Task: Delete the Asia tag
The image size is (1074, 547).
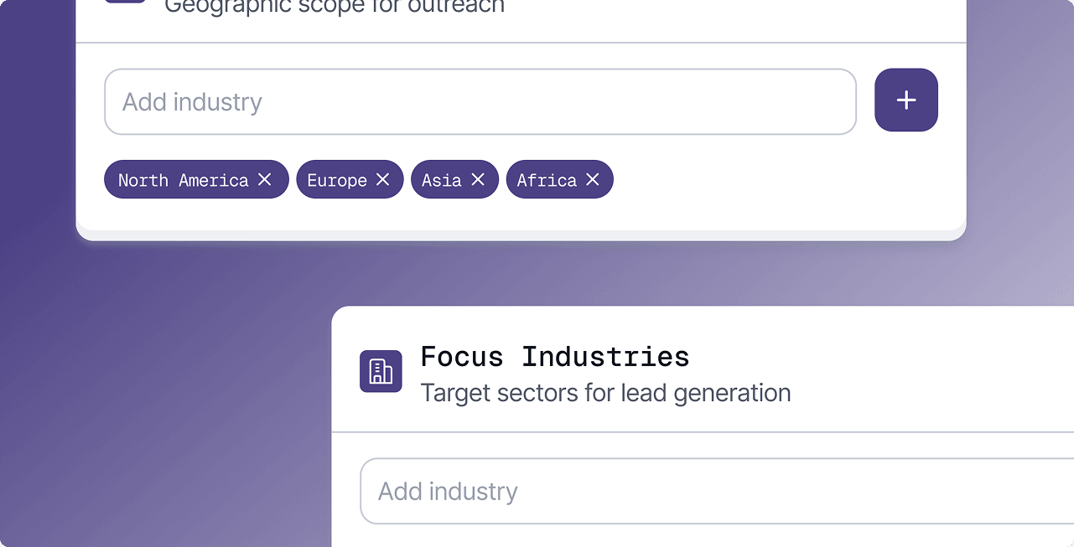Action: coord(478,179)
